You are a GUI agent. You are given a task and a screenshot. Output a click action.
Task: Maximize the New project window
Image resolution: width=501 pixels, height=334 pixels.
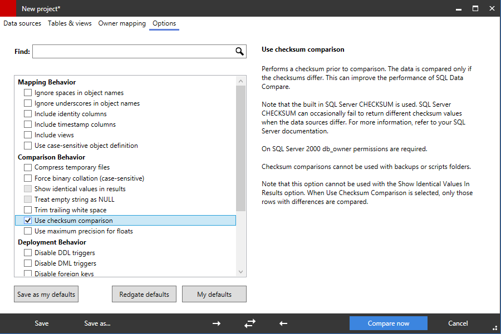pyautogui.click(x=475, y=8)
